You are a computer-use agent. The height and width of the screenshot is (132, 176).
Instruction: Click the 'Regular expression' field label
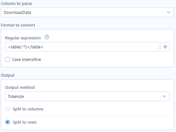[23, 38]
